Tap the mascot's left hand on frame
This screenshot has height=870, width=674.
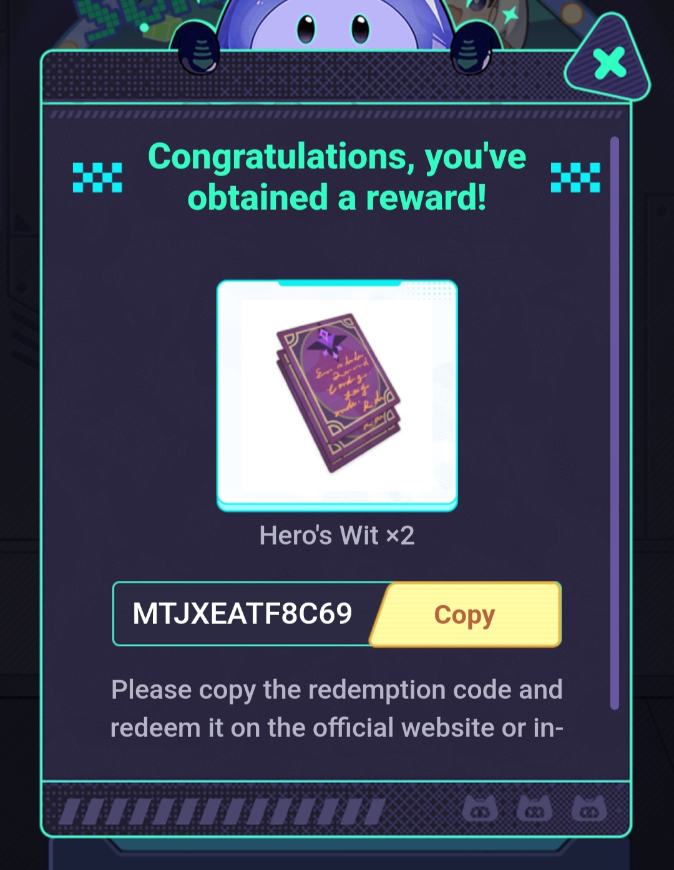[198, 49]
